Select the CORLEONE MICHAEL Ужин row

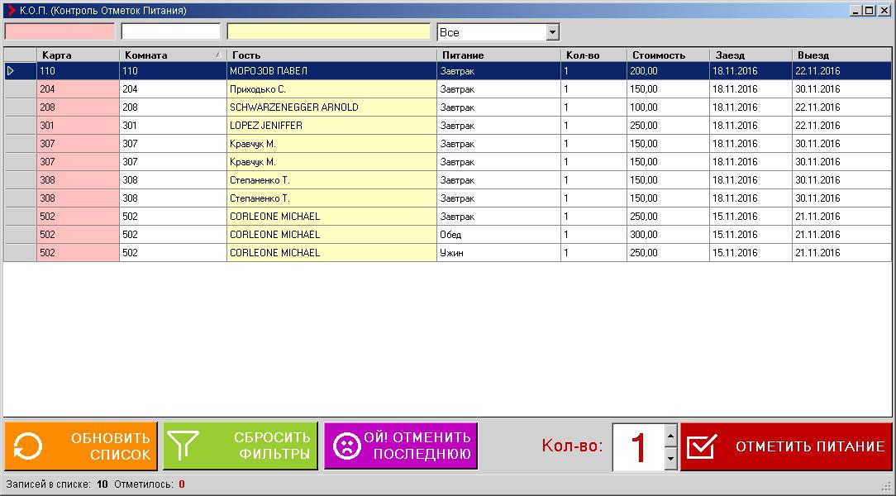(x=447, y=253)
